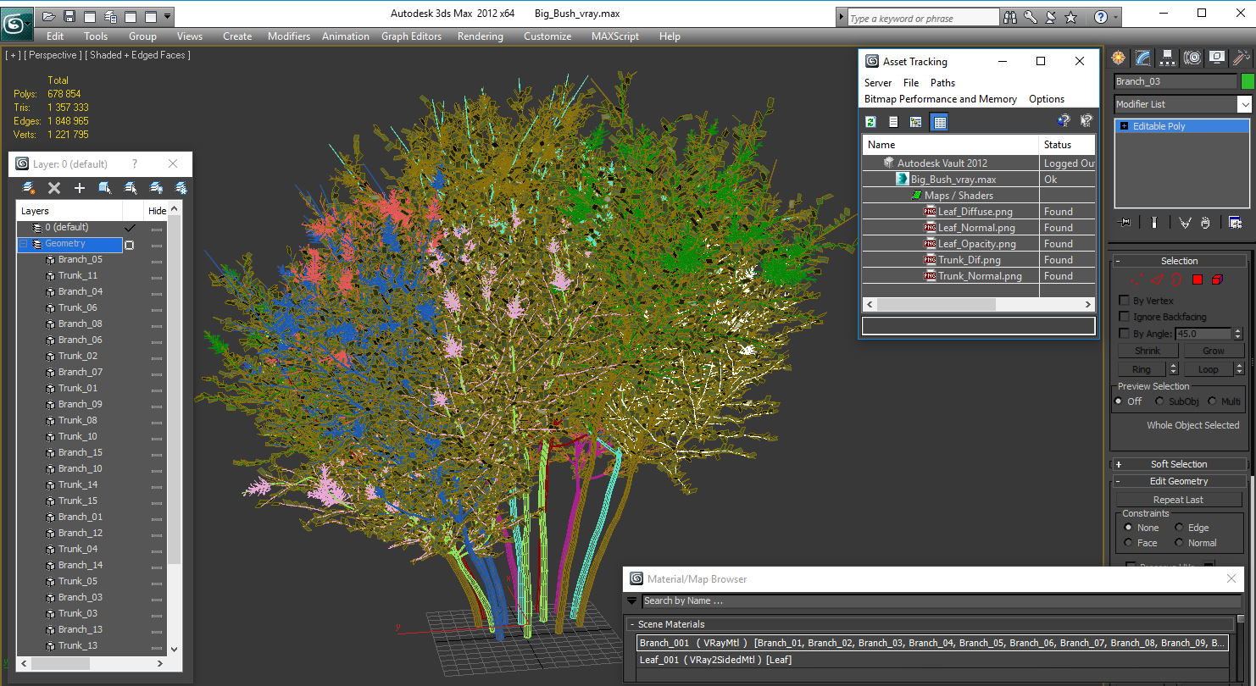This screenshot has height=686, width=1256.
Task: Click the Communication Center satellite icon
Action: point(1051,17)
